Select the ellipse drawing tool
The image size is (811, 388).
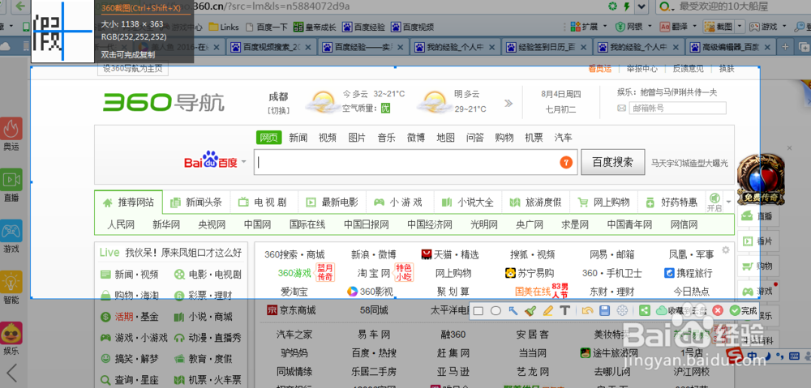(x=496, y=310)
